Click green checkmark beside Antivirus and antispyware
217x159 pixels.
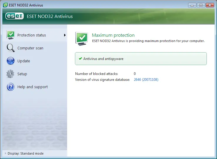[x=80, y=58]
